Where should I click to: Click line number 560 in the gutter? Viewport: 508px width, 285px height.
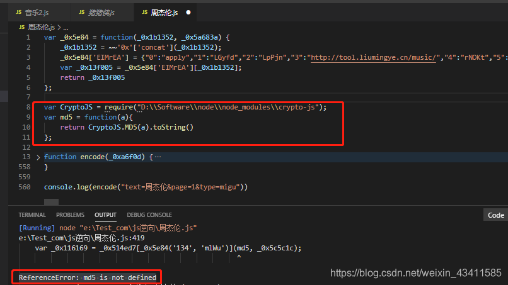[x=25, y=187]
